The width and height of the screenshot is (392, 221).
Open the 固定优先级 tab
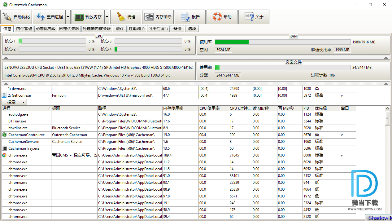[69, 29]
